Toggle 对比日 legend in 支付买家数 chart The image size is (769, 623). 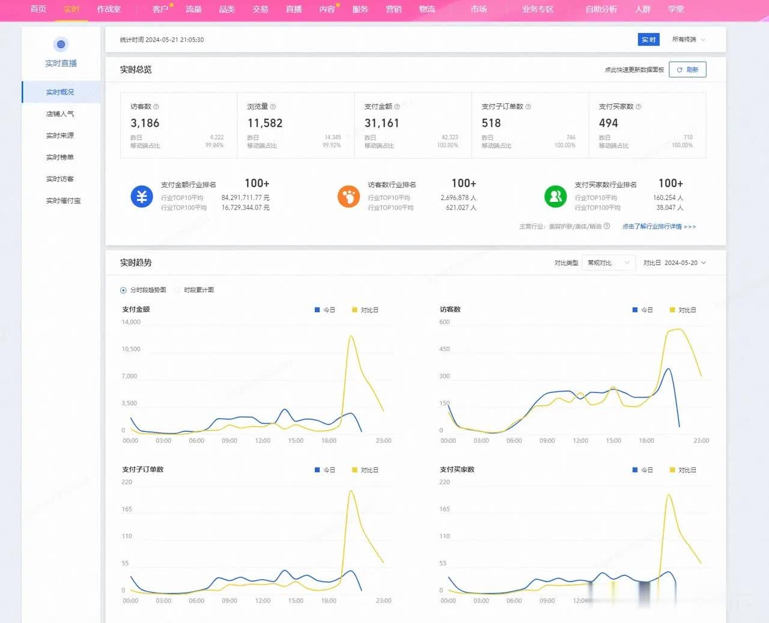[x=683, y=470]
